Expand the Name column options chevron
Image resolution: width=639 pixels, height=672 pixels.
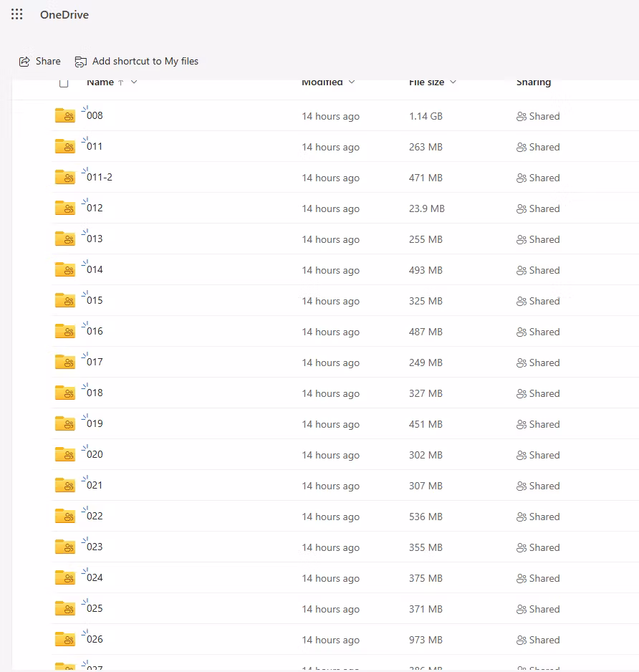tap(134, 82)
